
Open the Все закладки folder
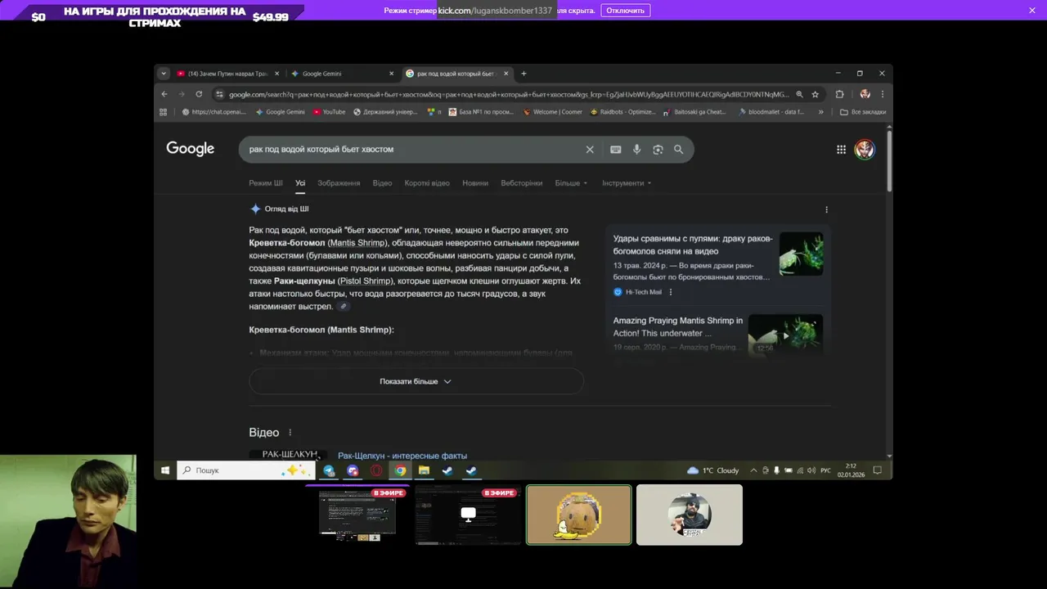click(x=863, y=112)
